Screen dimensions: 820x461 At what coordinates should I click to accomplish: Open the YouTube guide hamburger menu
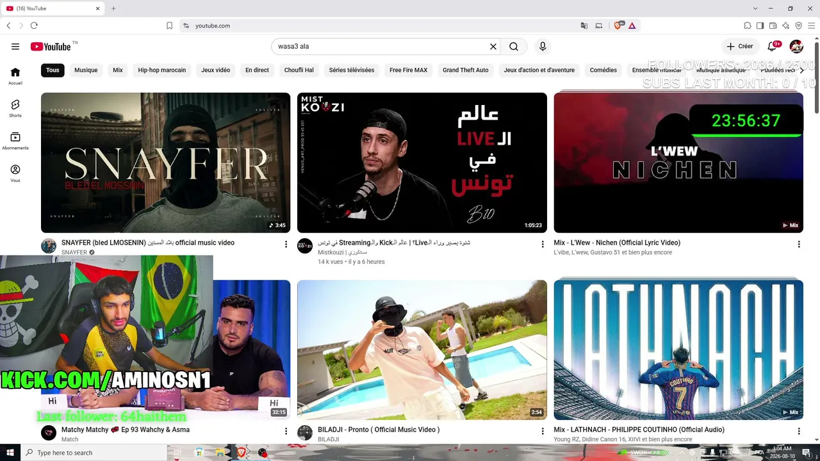(15, 47)
